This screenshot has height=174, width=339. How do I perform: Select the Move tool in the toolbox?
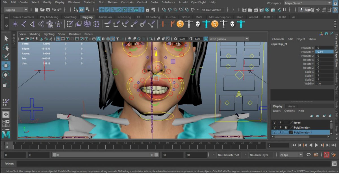6,66
